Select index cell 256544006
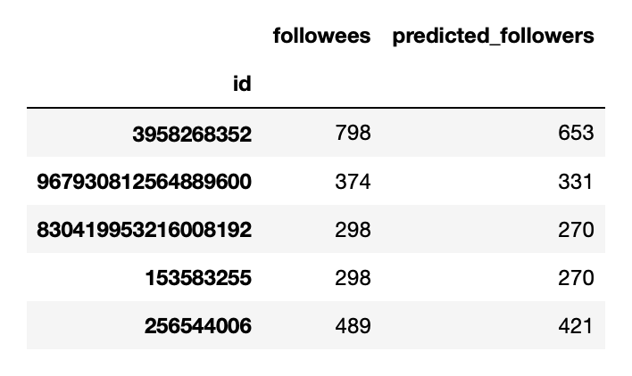Image resolution: width=632 pixels, height=376 pixels. (198, 326)
